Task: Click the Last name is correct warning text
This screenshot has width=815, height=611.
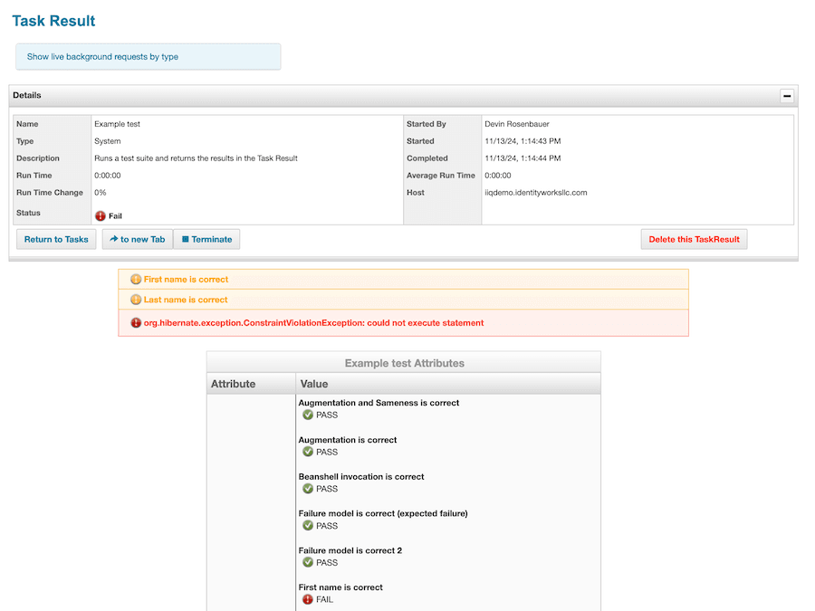Action: (186, 300)
